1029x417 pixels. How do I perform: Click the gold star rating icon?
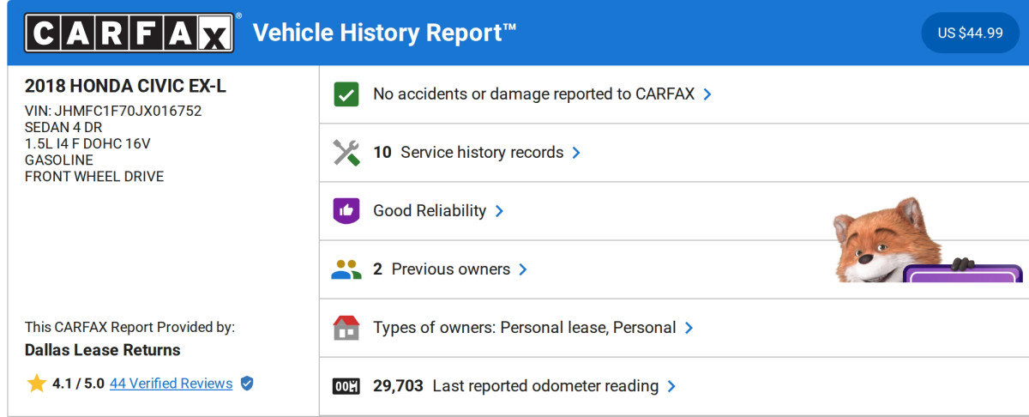(36, 384)
